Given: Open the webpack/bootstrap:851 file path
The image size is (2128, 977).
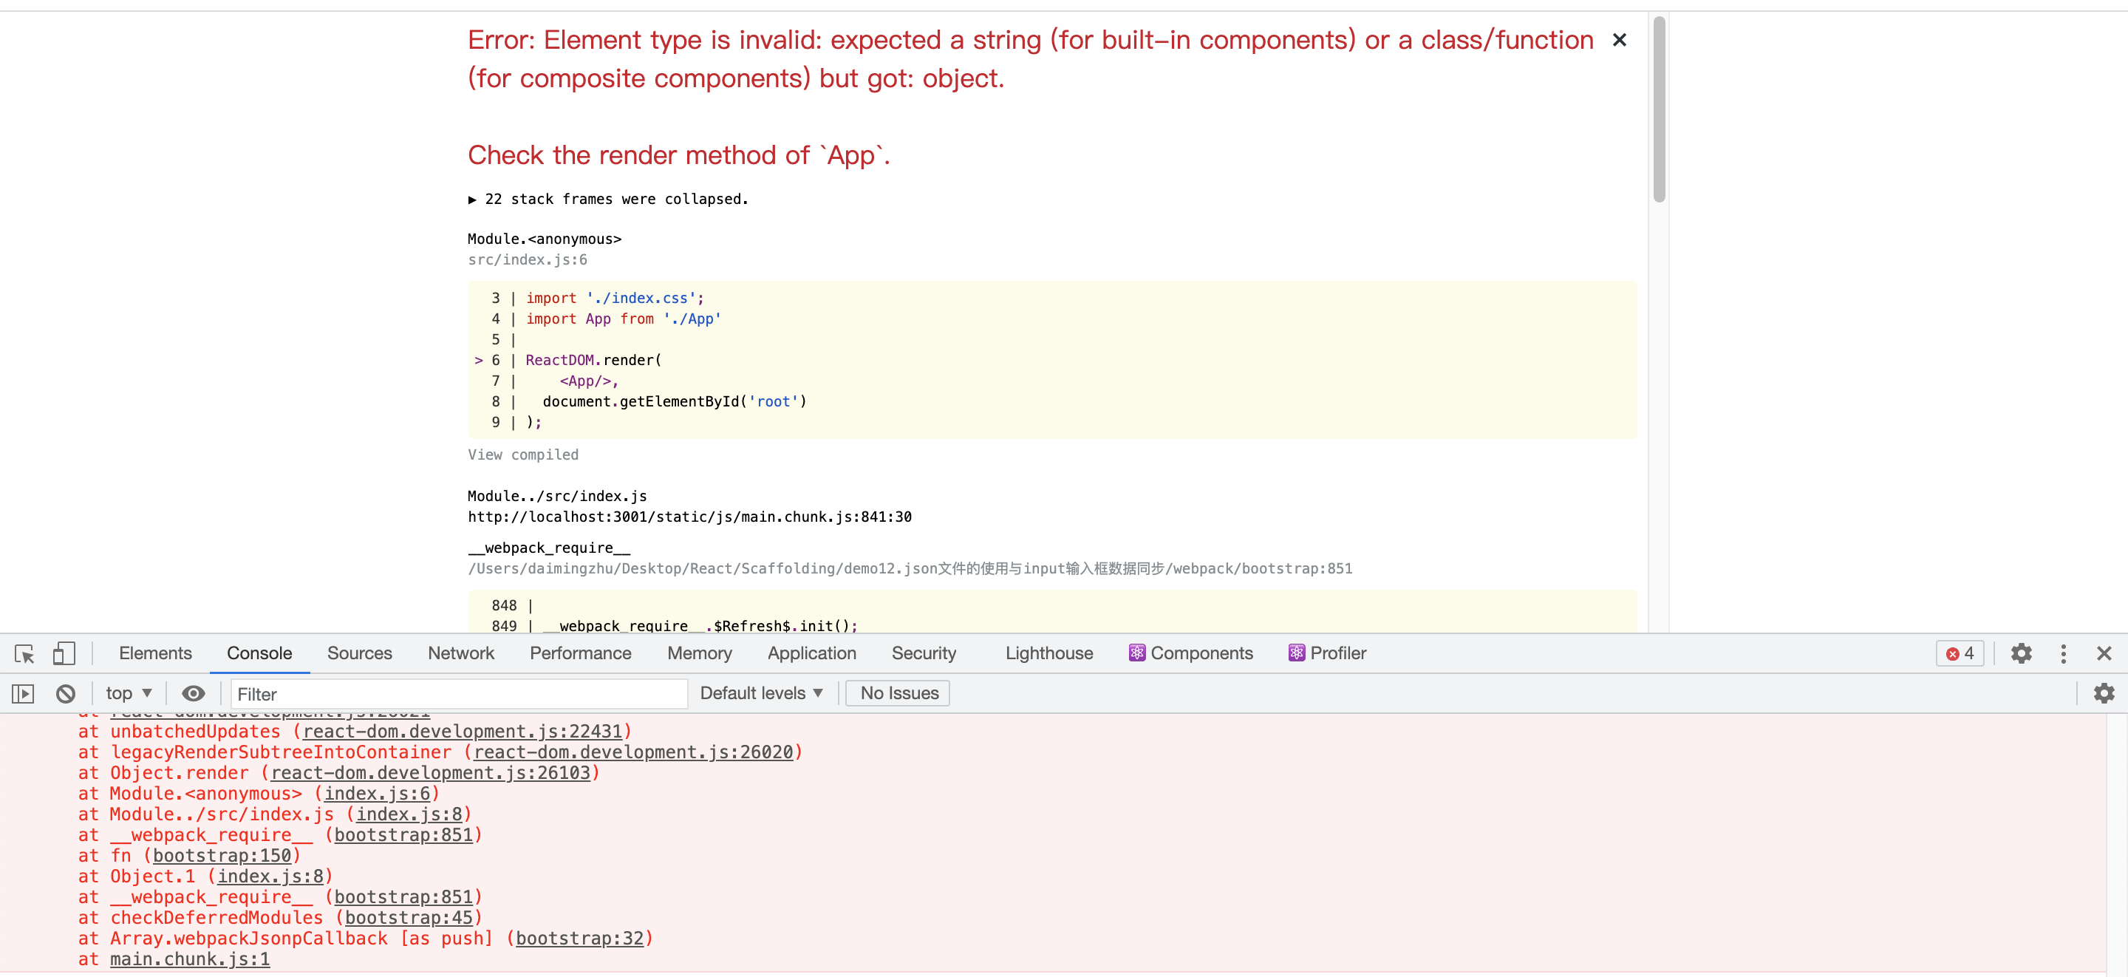Looking at the screenshot, I should point(910,568).
